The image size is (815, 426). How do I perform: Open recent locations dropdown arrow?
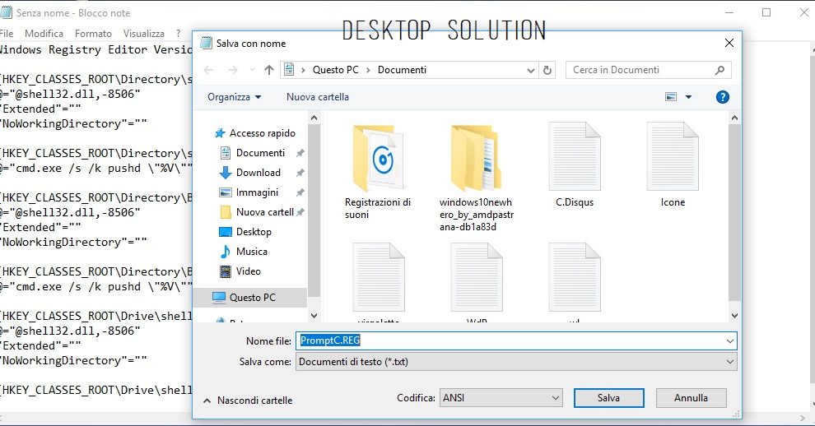click(252, 70)
